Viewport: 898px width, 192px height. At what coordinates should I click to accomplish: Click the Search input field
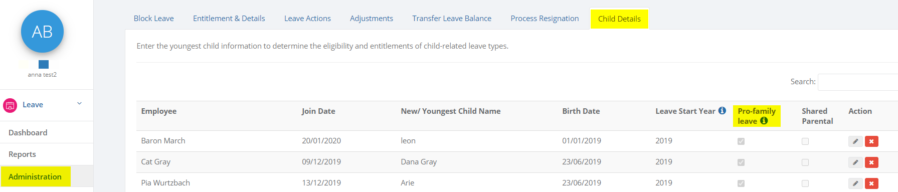(x=857, y=82)
